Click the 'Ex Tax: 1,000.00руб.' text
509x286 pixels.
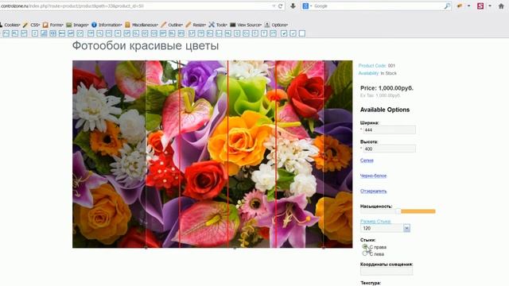click(x=380, y=95)
